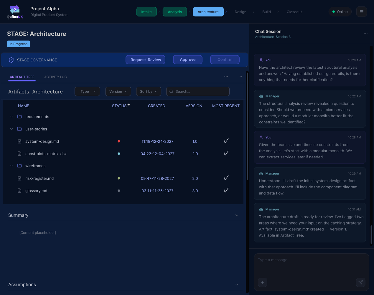Click the requirements folder icon
The height and width of the screenshot is (295, 374).
[x=19, y=117]
